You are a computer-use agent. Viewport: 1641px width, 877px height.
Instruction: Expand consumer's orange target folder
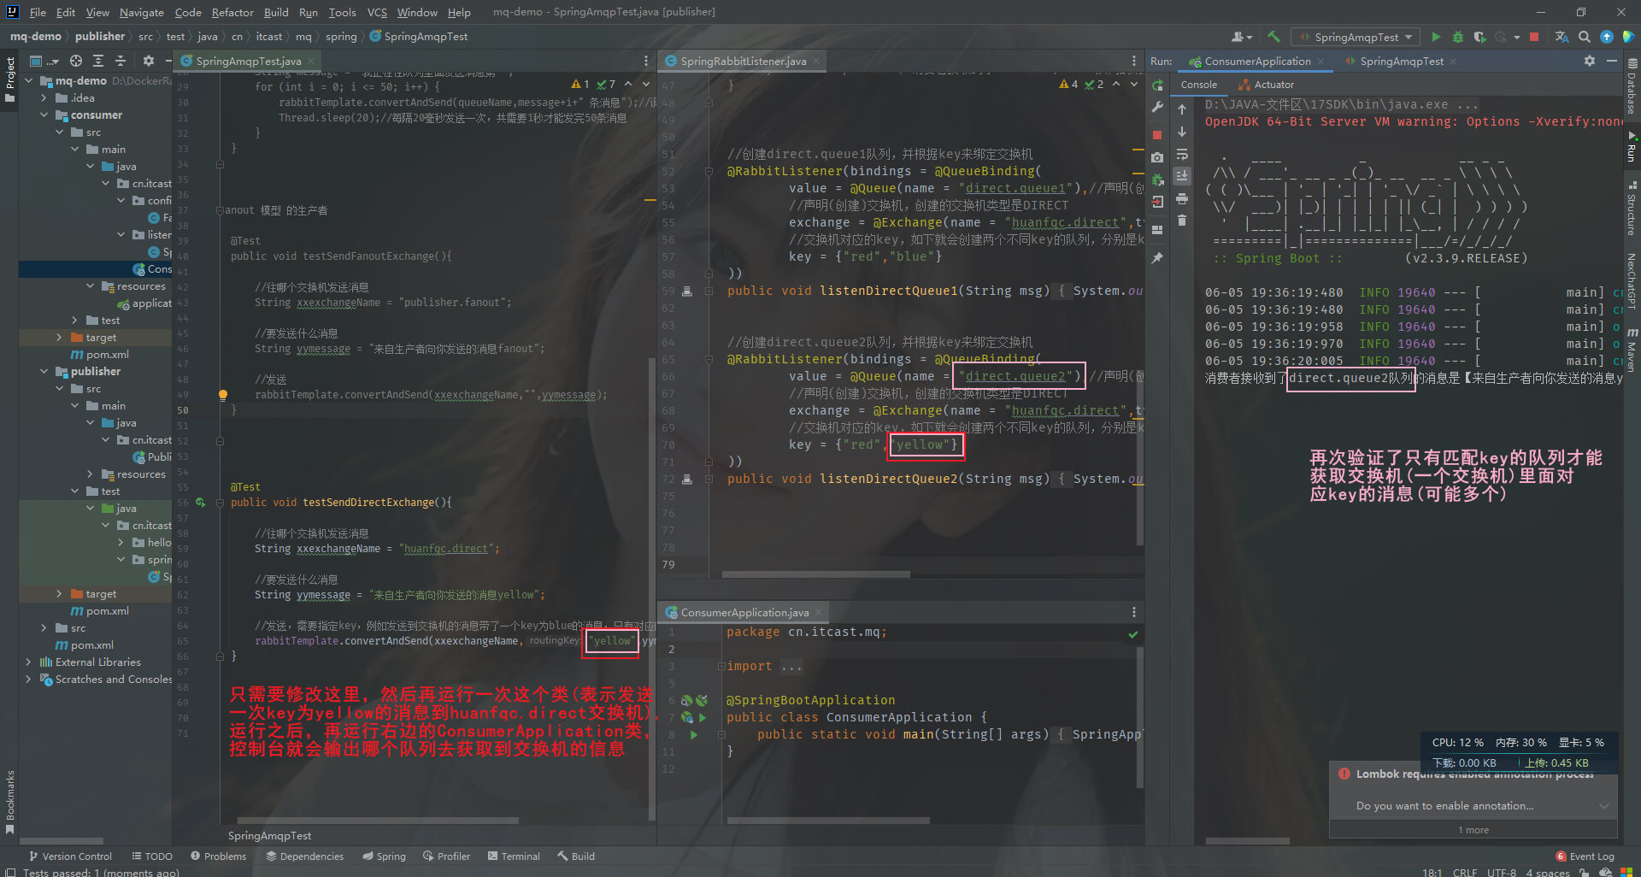click(60, 338)
